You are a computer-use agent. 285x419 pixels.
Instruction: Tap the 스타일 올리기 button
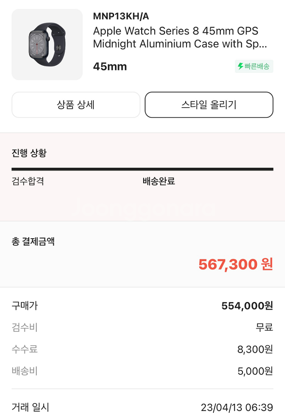coord(209,105)
